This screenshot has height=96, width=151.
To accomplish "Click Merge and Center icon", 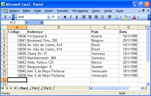I will tap(102, 17).
